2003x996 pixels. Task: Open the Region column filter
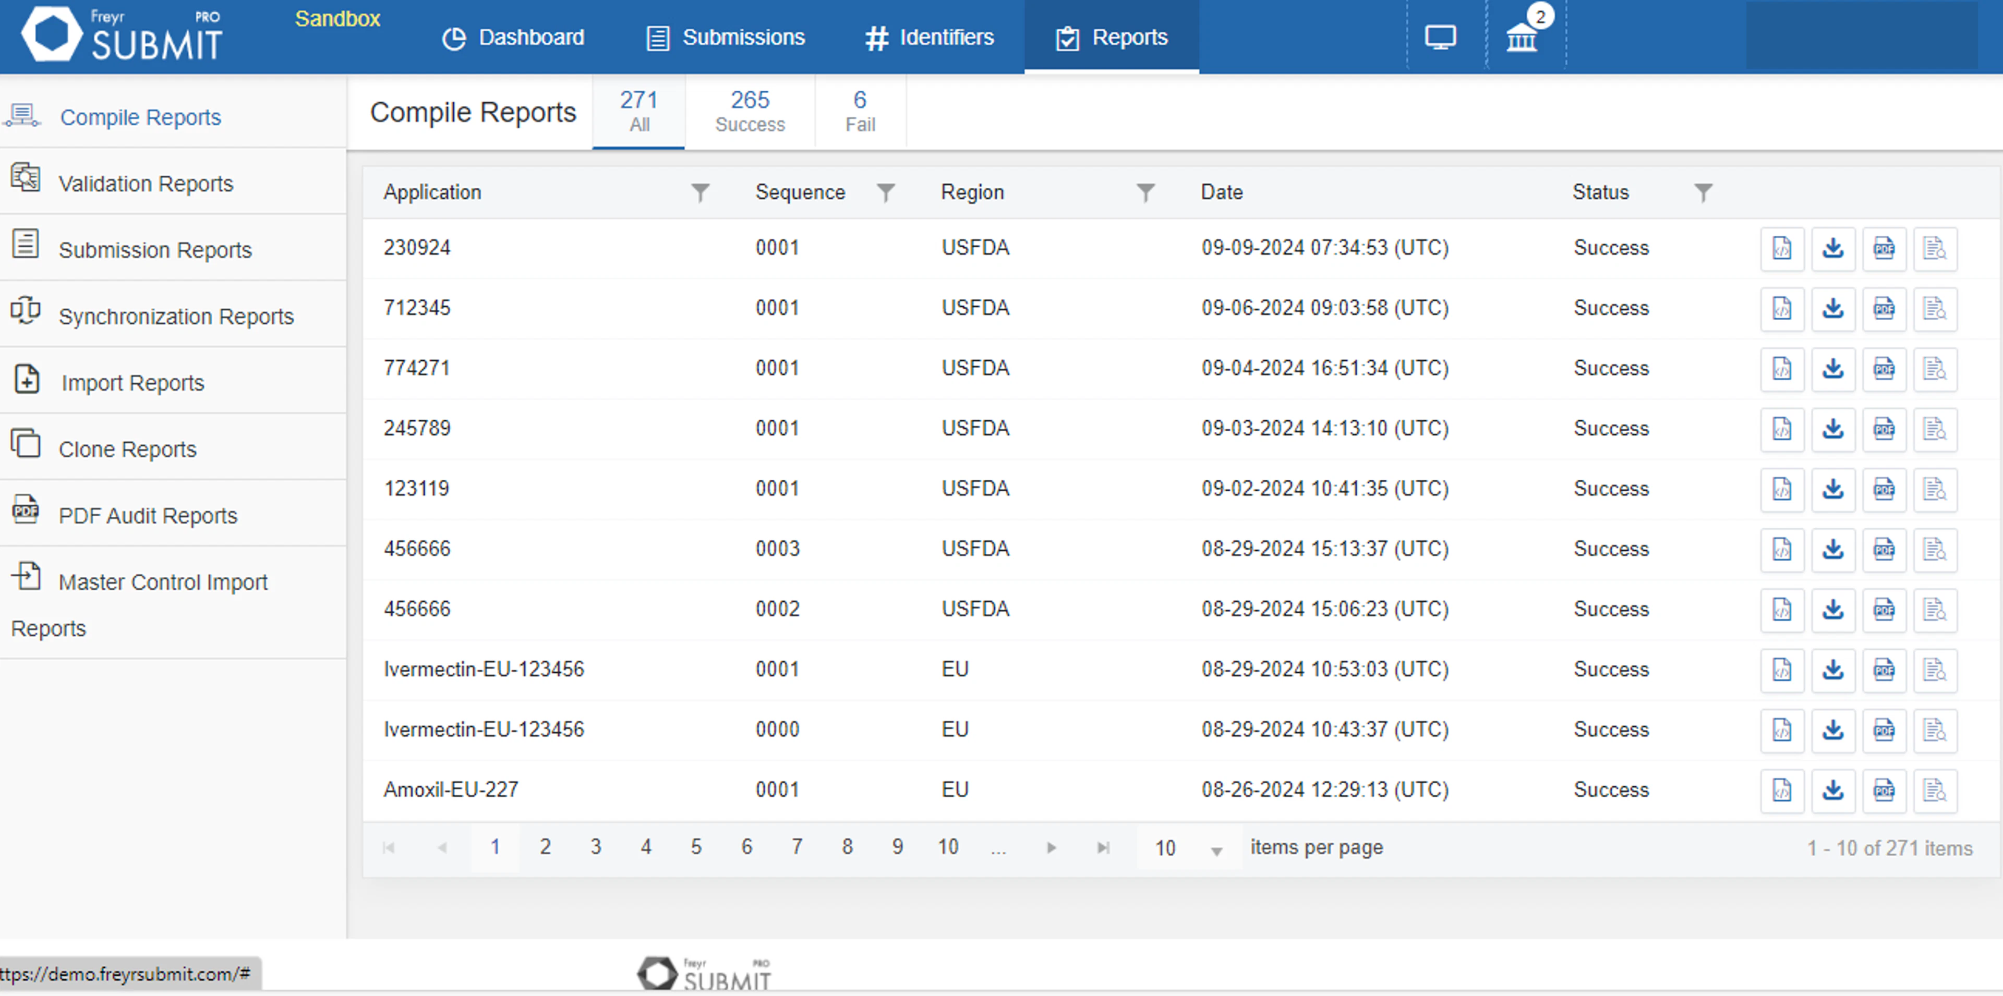point(1144,192)
